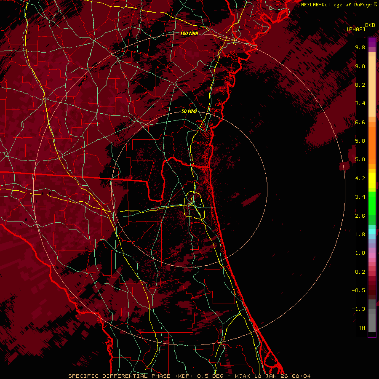The width and height of the screenshot is (379, 379).
Task: Click the TH threshold legend label
Action: pos(362,328)
